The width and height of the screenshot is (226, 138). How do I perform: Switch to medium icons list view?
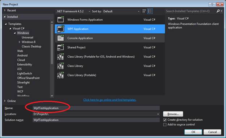coord(150,11)
